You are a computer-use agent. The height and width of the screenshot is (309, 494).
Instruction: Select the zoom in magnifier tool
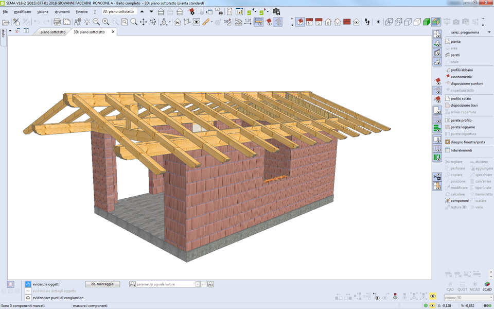pyautogui.click(x=105, y=22)
